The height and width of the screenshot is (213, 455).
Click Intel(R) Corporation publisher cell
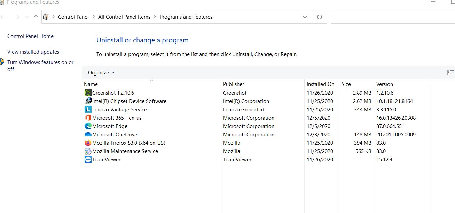pos(246,101)
